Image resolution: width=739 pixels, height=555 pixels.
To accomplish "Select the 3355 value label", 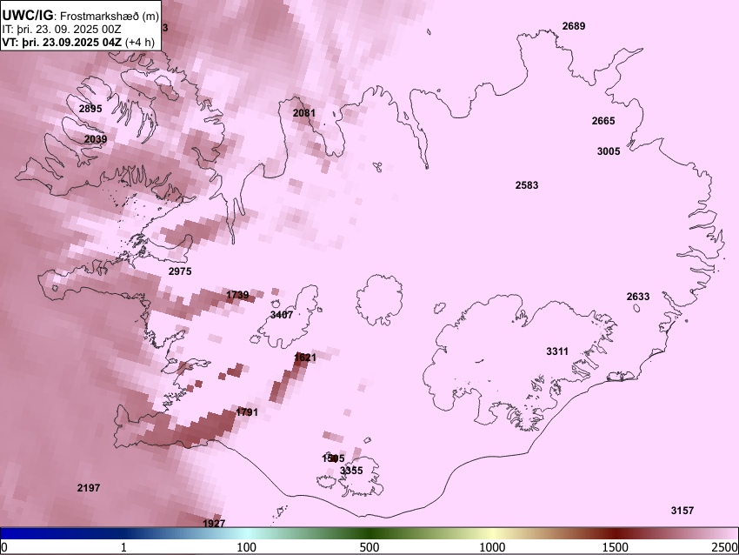I will click(351, 471).
